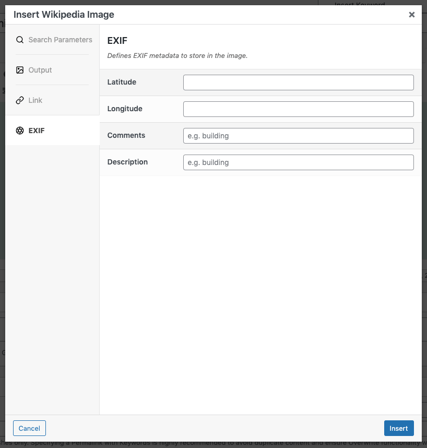The height and width of the screenshot is (448, 427).
Task: Click the Comments label
Action: [x=126, y=135]
